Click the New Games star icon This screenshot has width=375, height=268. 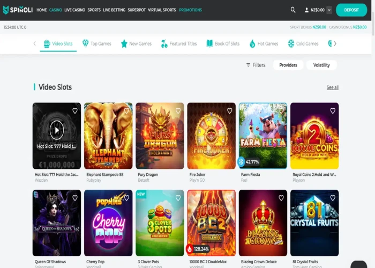124,43
